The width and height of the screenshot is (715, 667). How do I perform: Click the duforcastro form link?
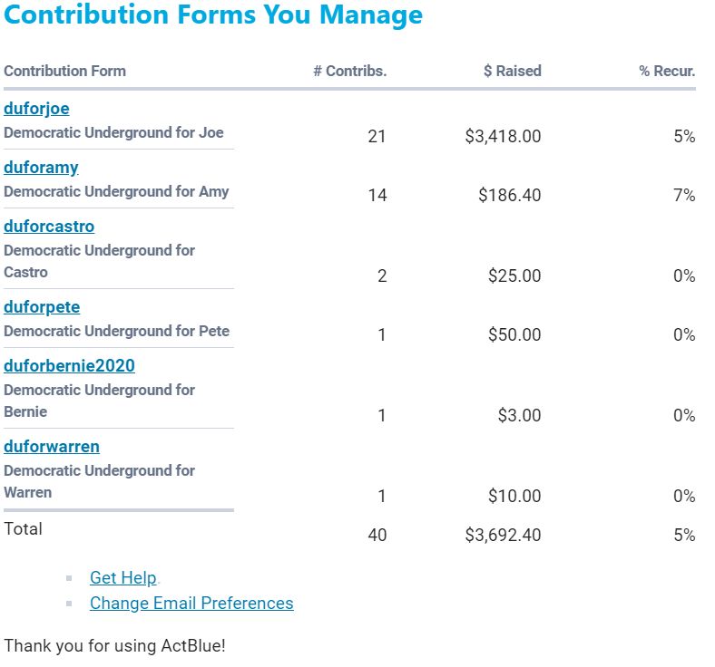point(49,227)
